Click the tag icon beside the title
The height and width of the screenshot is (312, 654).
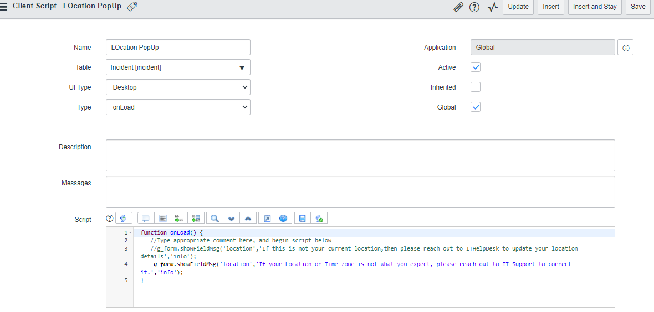click(x=132, y=7)
